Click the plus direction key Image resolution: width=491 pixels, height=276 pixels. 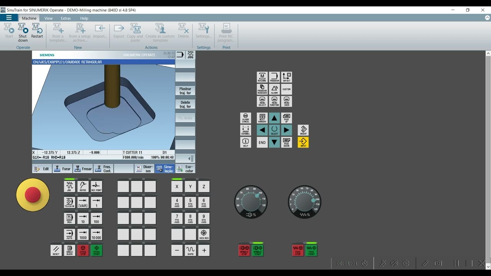coord(204,251)
